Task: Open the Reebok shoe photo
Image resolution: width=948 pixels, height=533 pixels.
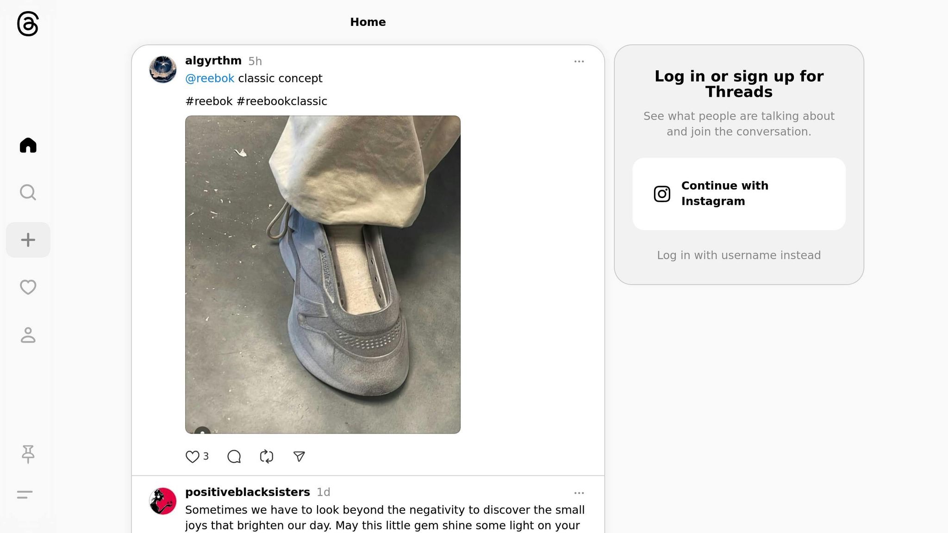Action: (323, 274)
